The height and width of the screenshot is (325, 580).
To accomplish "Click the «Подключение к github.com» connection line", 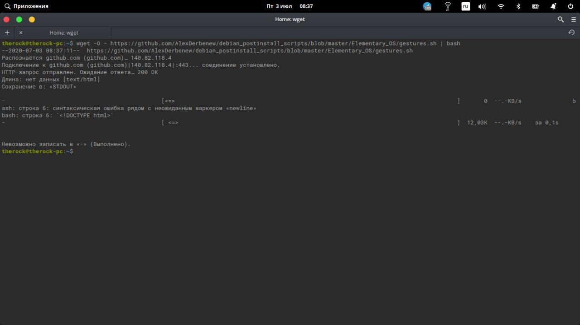I will (141, 65).
